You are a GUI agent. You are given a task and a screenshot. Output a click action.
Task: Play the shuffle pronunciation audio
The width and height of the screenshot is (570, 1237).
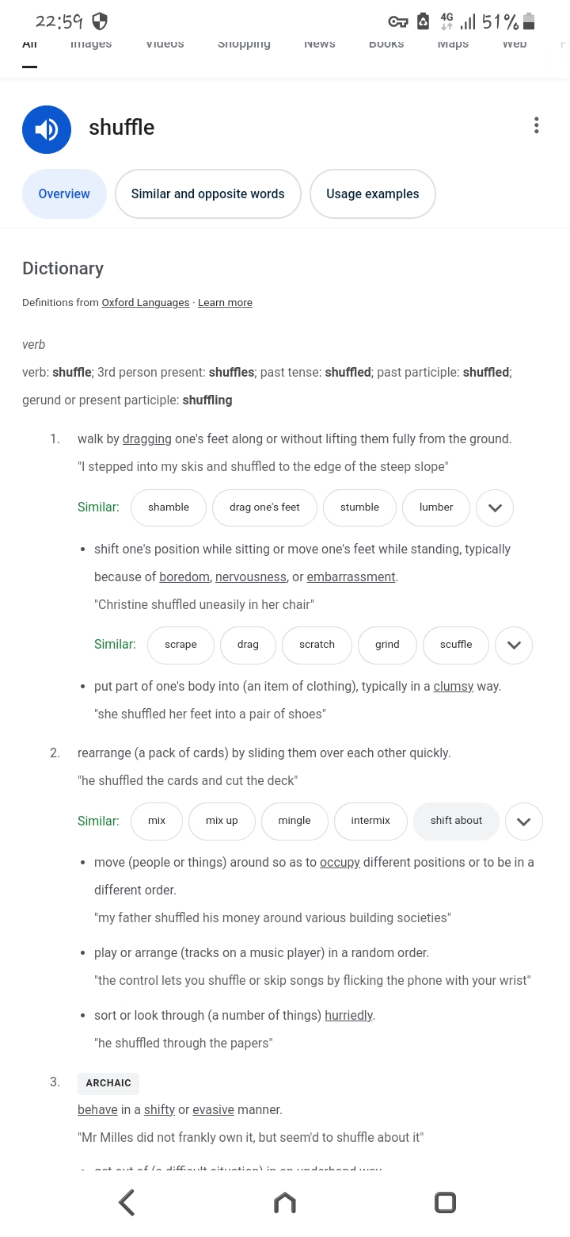coord(47,129)
